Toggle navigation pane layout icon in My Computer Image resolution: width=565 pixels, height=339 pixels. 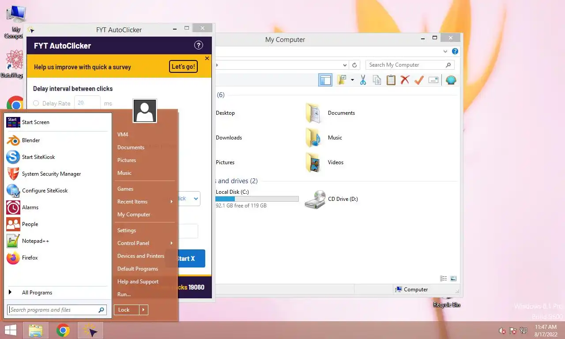coord(325,80)
